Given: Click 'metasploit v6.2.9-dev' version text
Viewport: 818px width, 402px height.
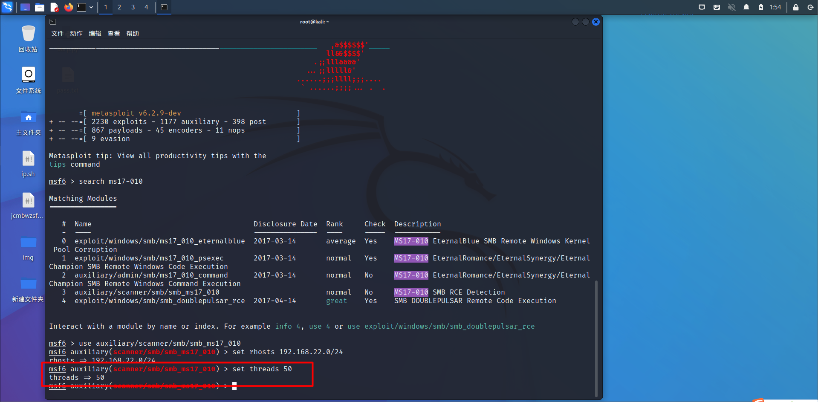Looking at the screenshot, I should point(136,113).
